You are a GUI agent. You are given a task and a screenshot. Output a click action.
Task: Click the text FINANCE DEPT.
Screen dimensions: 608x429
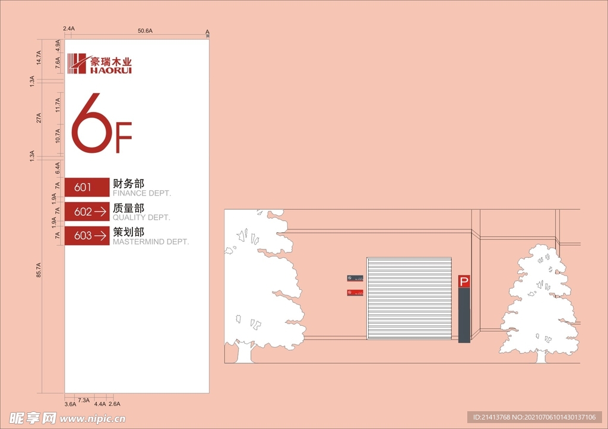[142, 193]
